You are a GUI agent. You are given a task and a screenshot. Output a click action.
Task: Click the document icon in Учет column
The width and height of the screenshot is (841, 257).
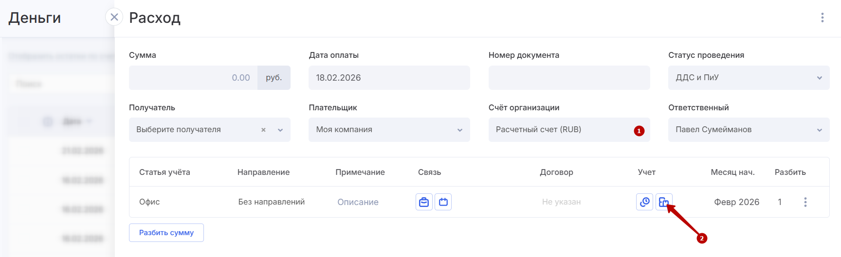[x=663, y=202]
